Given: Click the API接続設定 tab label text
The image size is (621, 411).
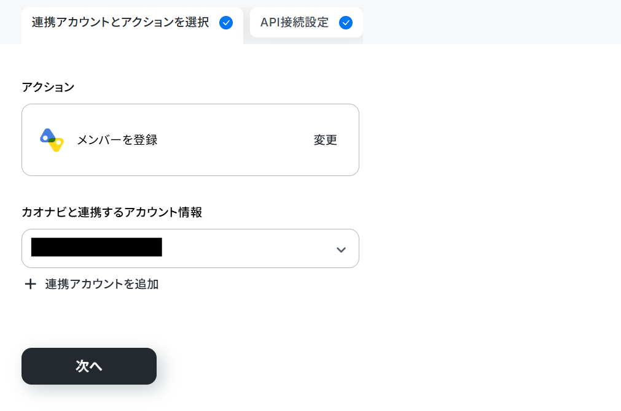Looking at the screenshot, I should point(294,23).
